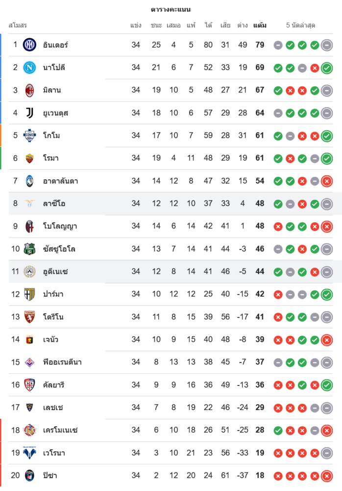The height and width of the screenshot is (491, 342).
Task: Click the Juventus logo icon
Action: click(30, 113)
